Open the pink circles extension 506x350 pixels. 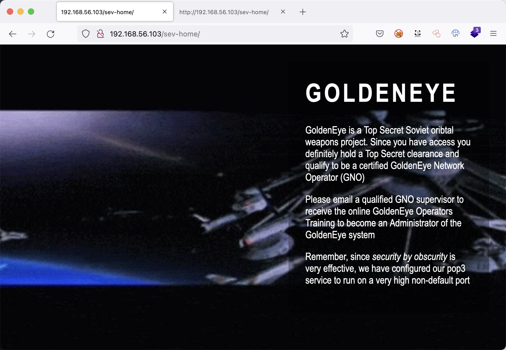coord(436,34)
